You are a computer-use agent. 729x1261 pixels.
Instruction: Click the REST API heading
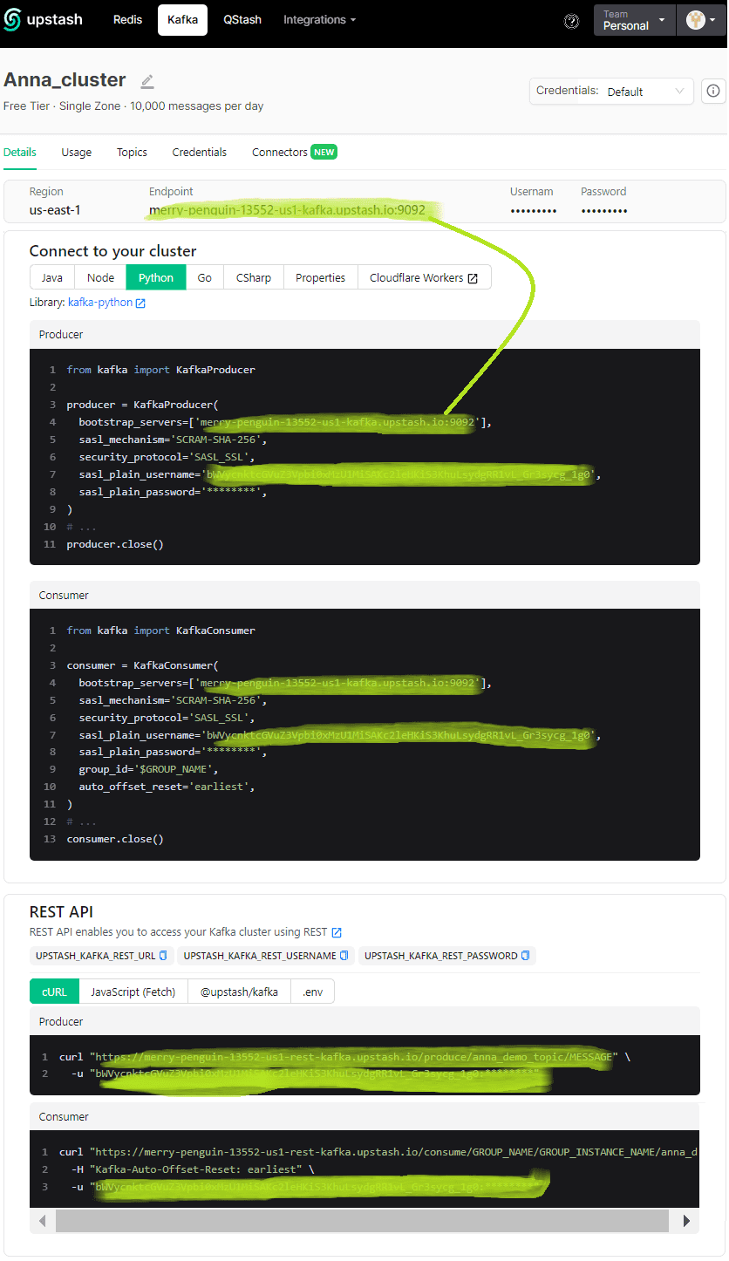coord(61,912)
